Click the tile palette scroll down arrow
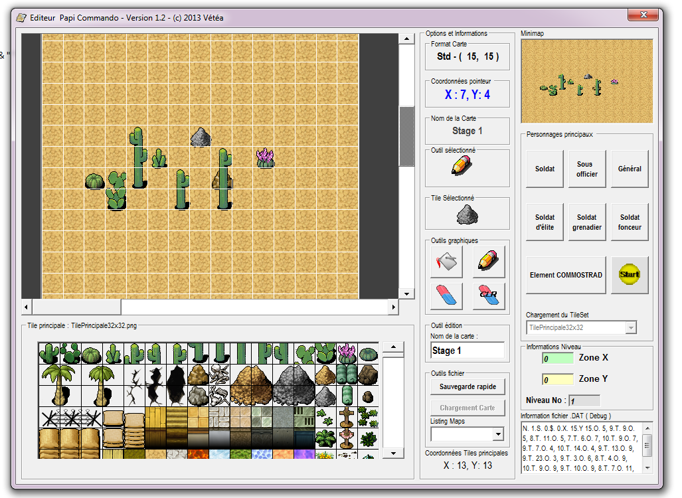 (x=394, y=453)
